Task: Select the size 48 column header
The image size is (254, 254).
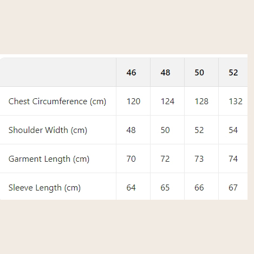Action: point(165,73)
